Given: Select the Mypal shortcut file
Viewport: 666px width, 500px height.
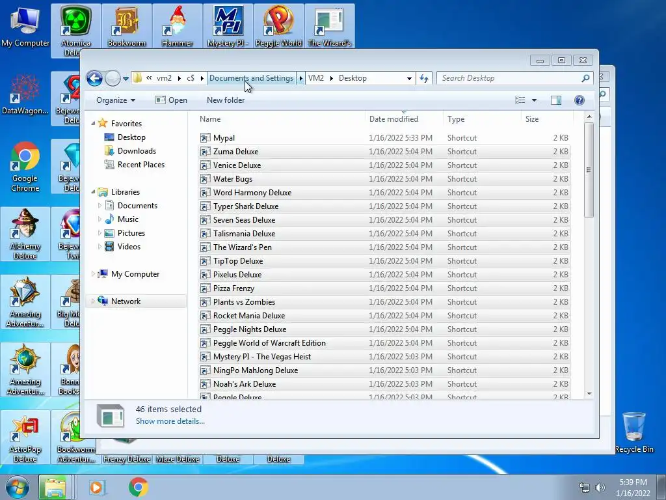Looking at the screenshot, I should [x=384, y=138].
